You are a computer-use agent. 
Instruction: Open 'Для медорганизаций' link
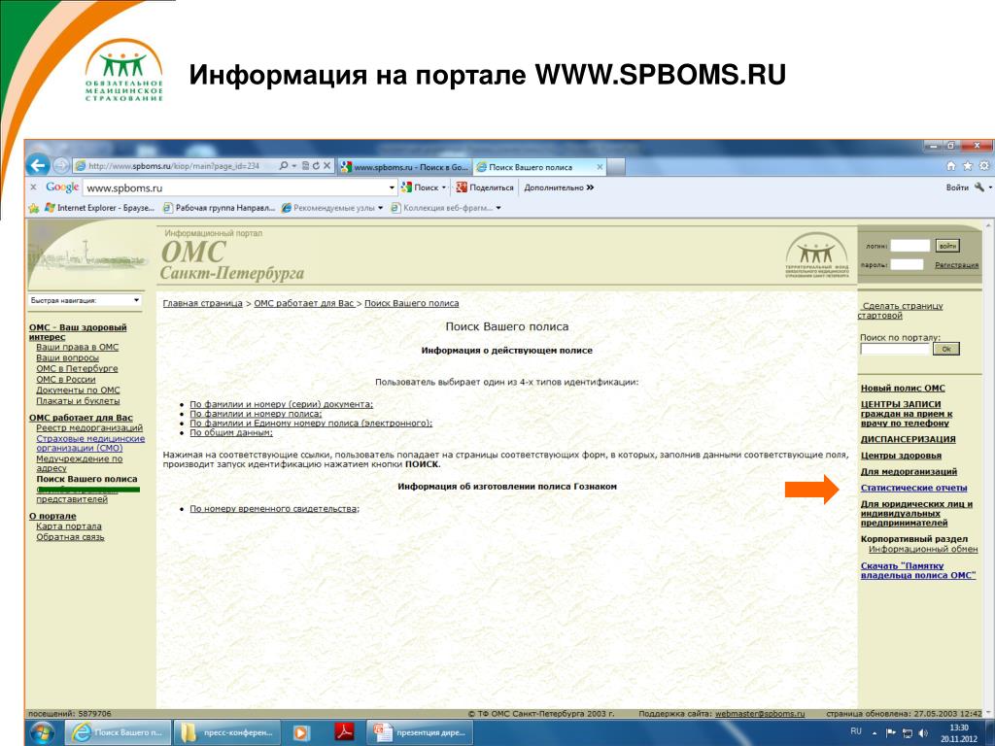coord(909,471)
